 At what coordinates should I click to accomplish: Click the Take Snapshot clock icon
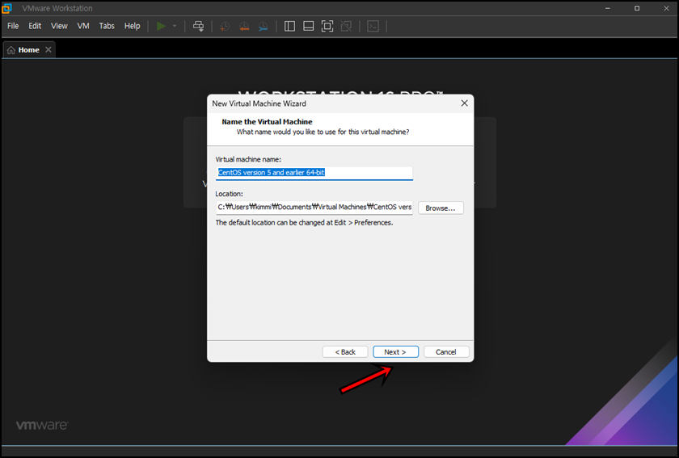point(225,27)
